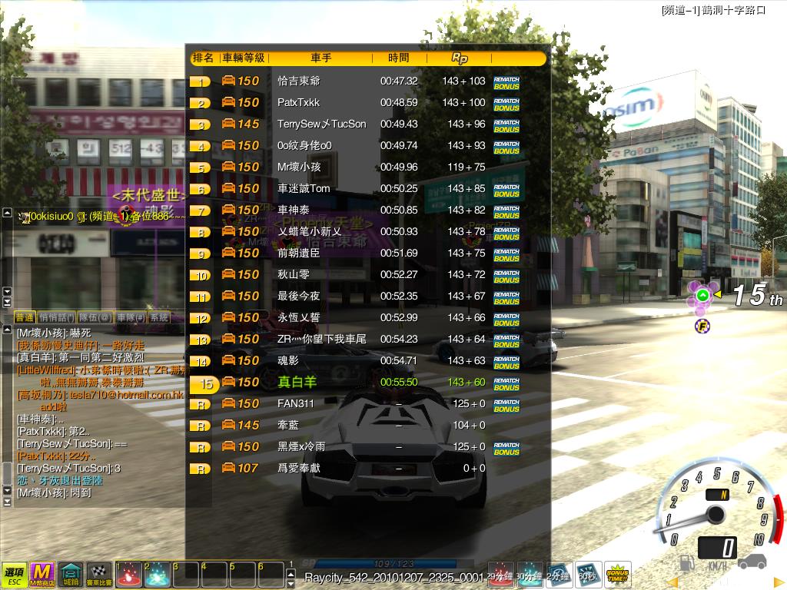
Task: Open the 賽車比賽 race icon
Action: pyautogui.click(x=99, y=575)
